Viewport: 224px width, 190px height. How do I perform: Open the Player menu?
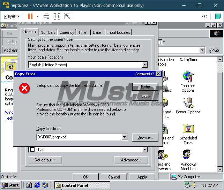tap(12, 16)
